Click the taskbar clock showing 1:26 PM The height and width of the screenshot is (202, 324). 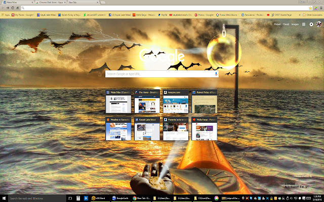pyautogui.click(x=317, y=198)
